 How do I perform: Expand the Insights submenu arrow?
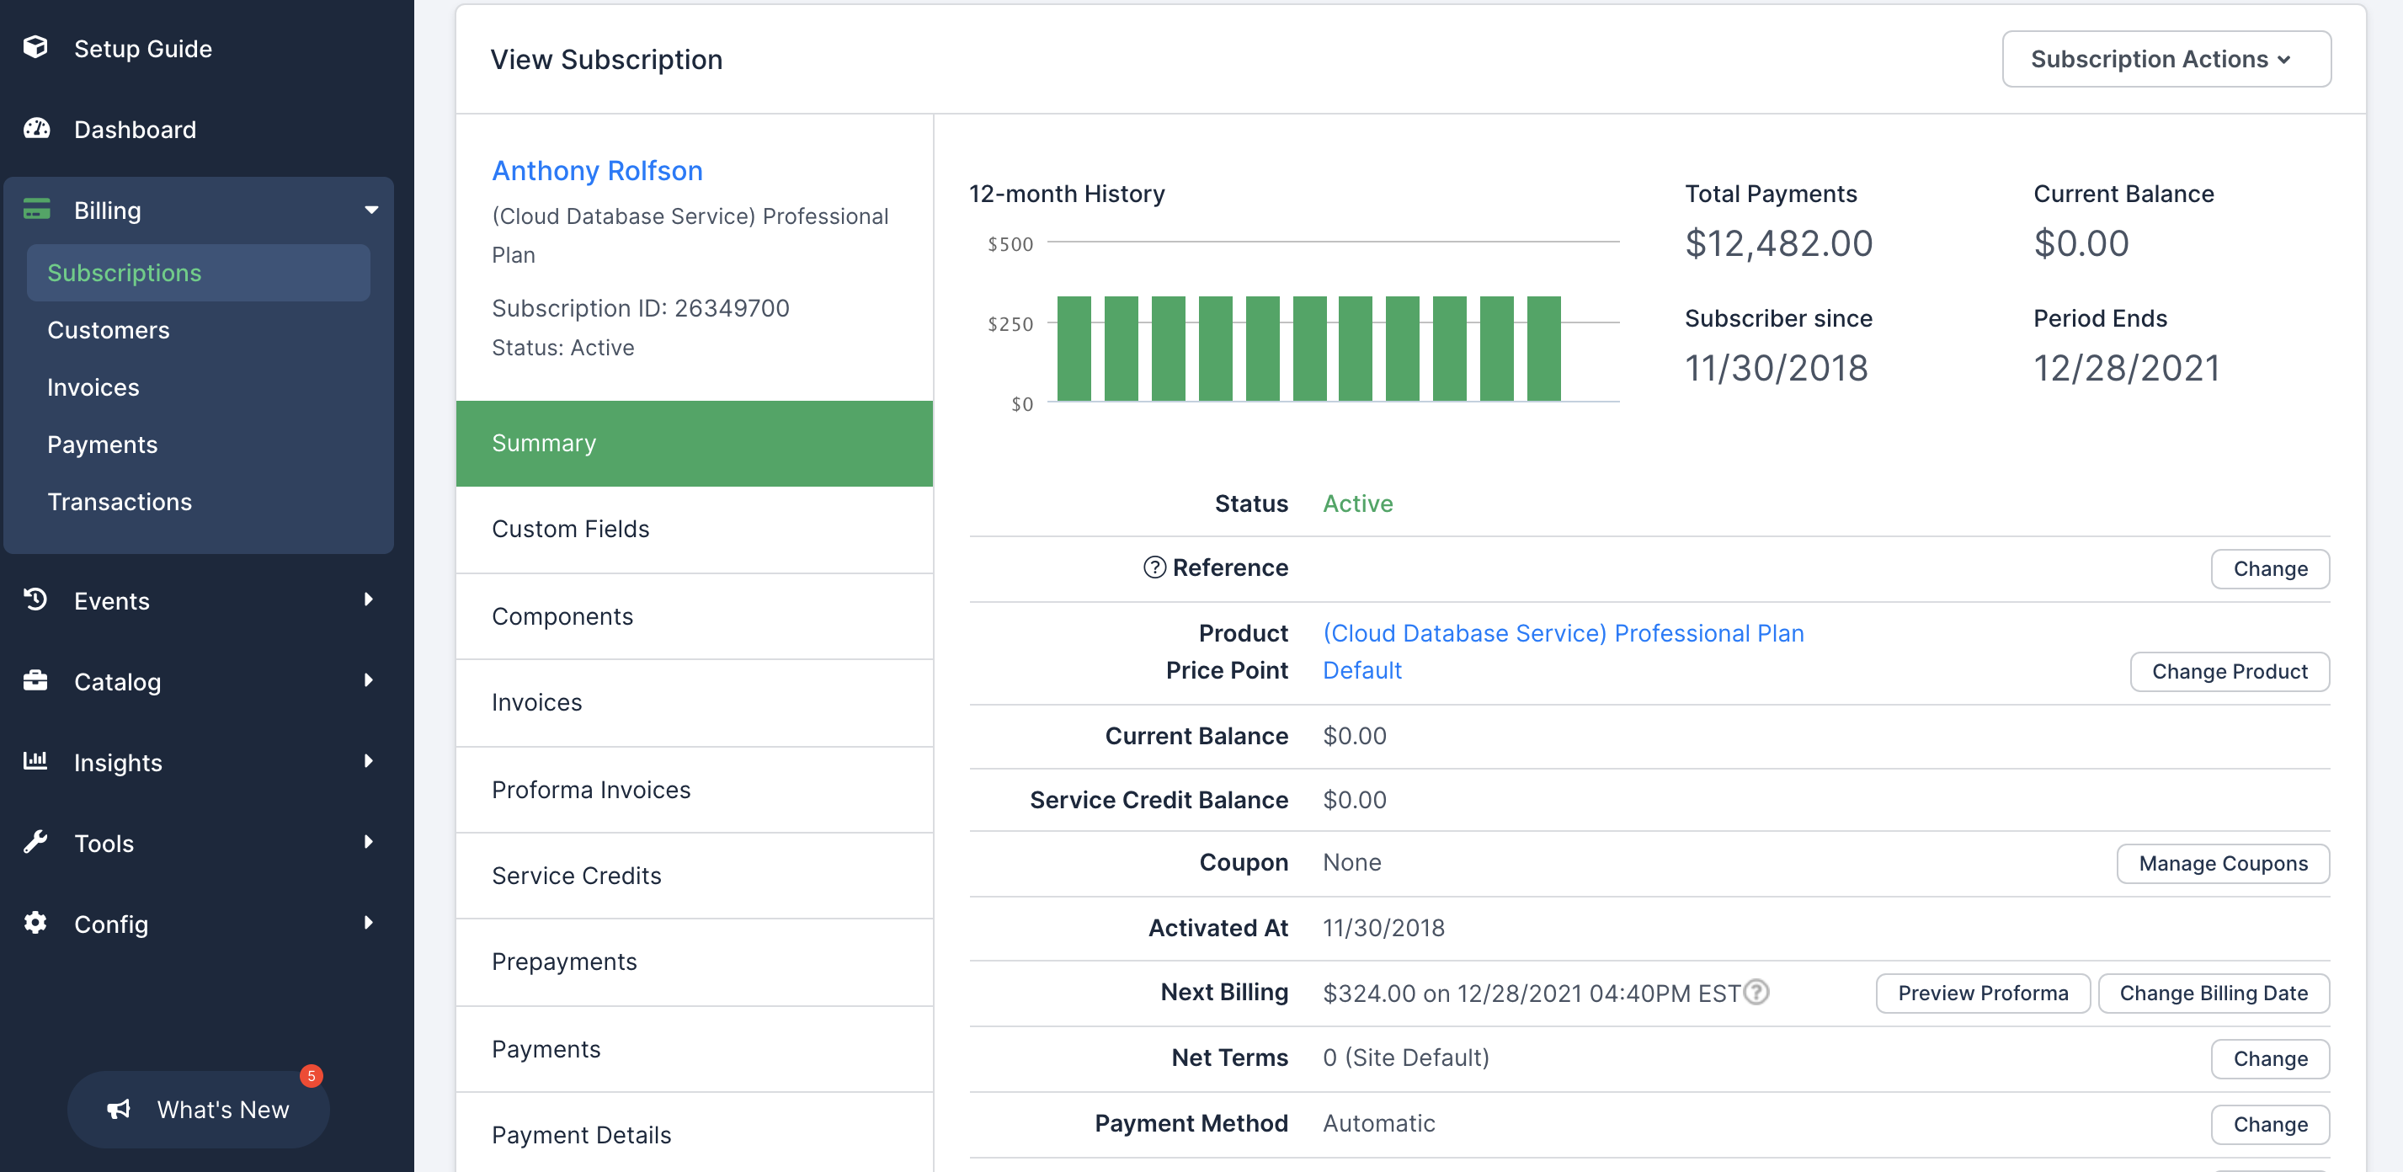(x=369, y=761)
